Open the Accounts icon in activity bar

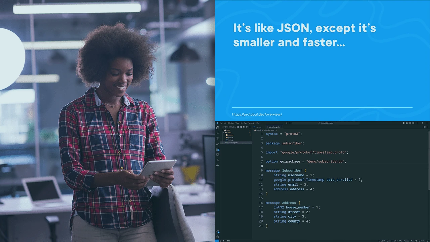(x=218, y=232)
